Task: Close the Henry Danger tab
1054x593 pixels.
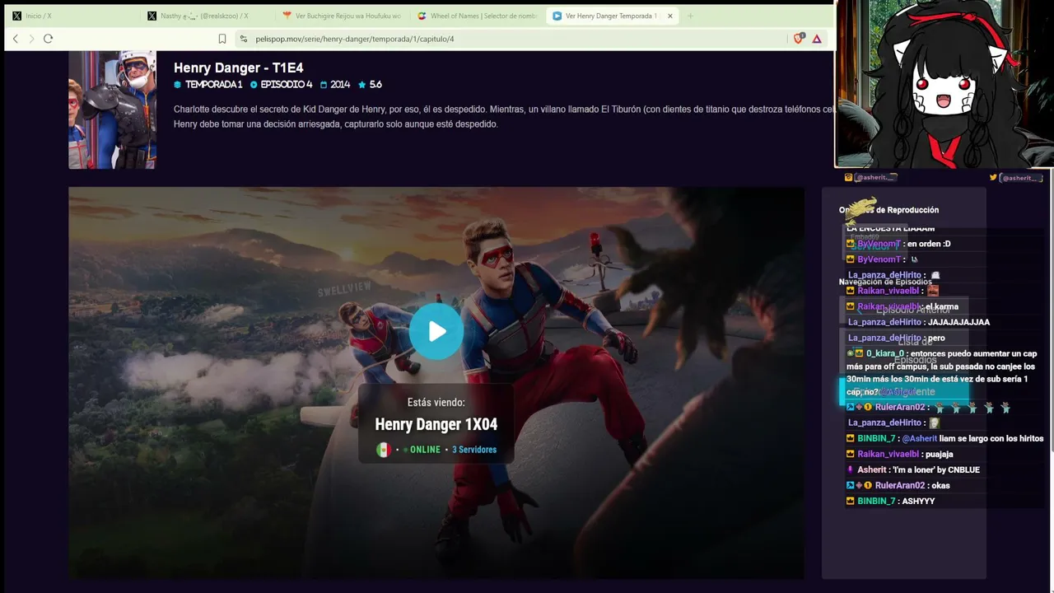Action: pyautogui.click(x=670, y=16)
